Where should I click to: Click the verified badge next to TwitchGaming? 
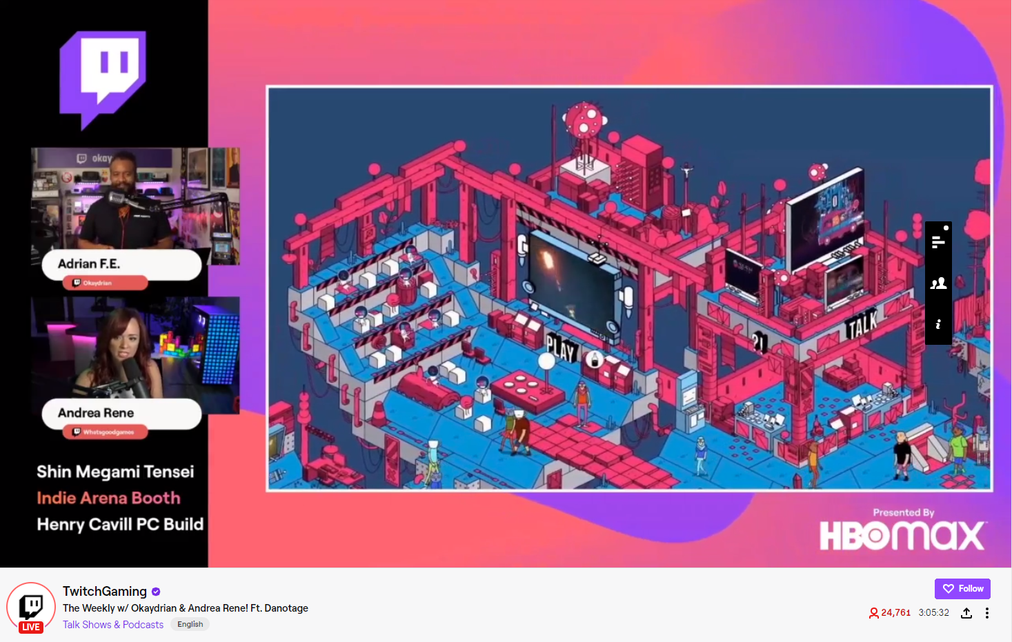point(156,592)
